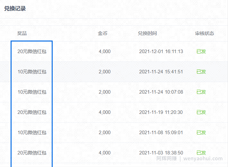
Task: Click the 已发 status for 2021-11-03
Action: [201, 153]
